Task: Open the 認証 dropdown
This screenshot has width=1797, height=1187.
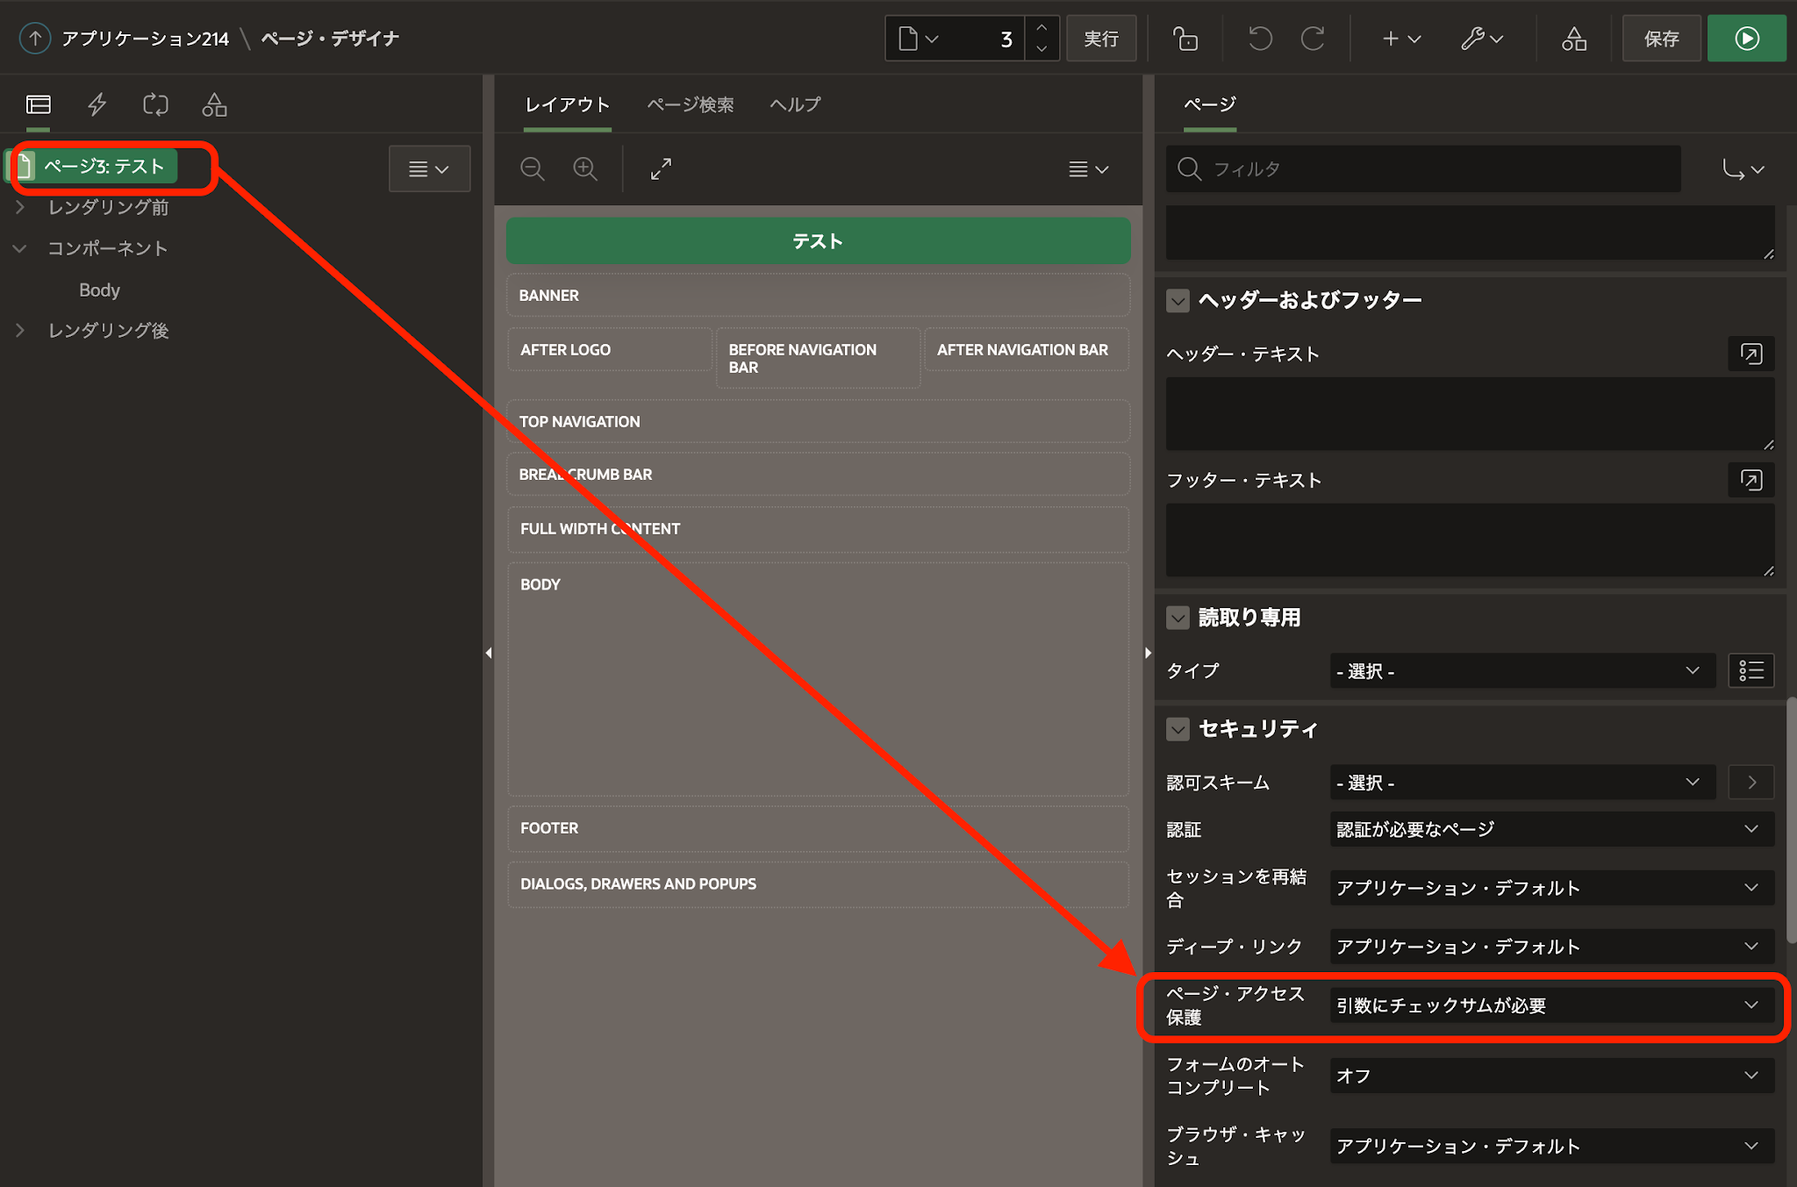Action: pos(1551,829)
